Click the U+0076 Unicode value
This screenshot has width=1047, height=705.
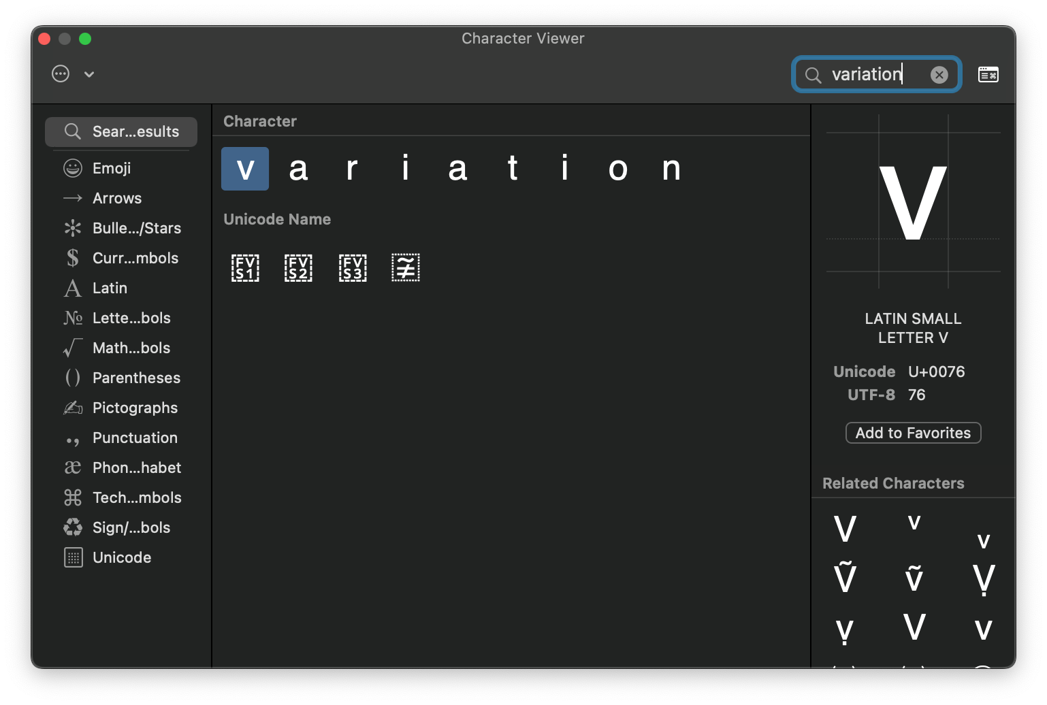pos(936,372)
